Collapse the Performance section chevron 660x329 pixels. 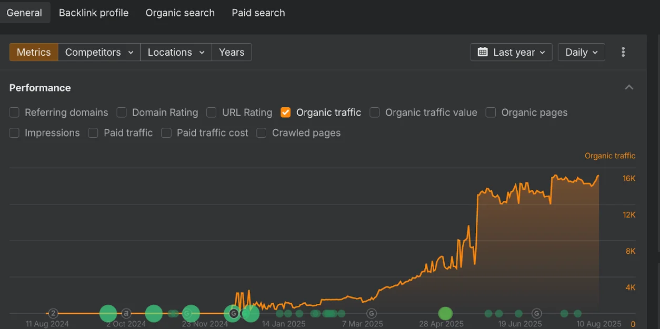(x=629, y=88)
